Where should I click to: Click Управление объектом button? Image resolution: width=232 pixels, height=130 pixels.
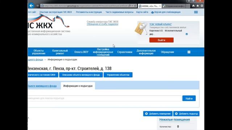[x=118, y=75]
